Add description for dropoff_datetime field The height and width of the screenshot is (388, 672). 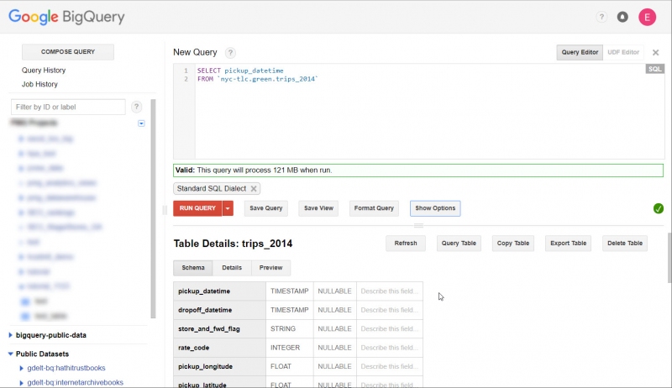point(390,310)
